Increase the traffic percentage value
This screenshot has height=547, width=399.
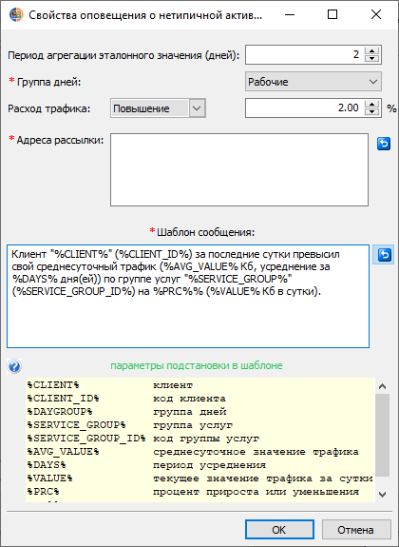[371, 105]
